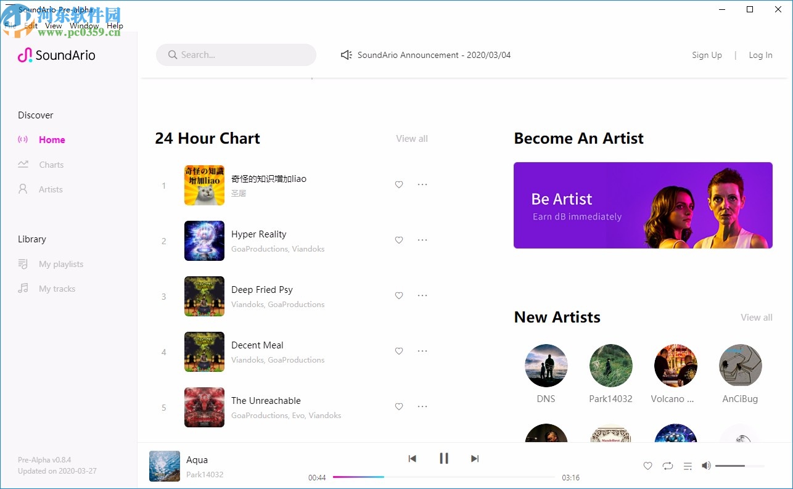Open the 奇怪的知识增加liao album cover
793x489 pixels.
[x=204, y=185]
